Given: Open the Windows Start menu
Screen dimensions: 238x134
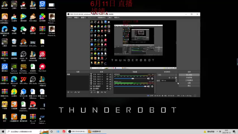Looking at the screenshot, I should tap(3, 132).
